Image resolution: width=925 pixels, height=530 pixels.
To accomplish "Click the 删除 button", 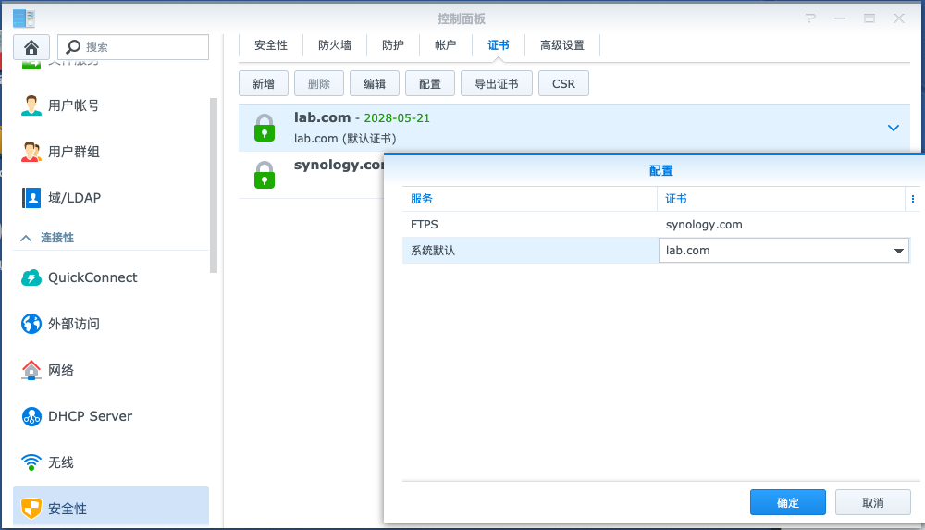I will pos(318,84).
